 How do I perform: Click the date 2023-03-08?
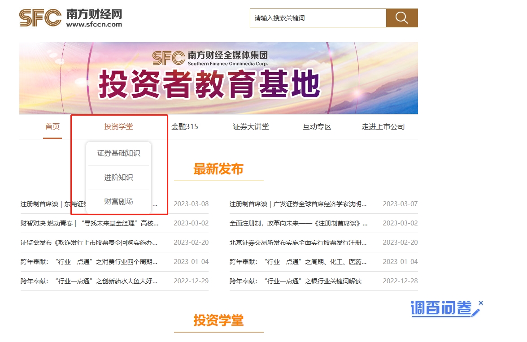(191, 204)
